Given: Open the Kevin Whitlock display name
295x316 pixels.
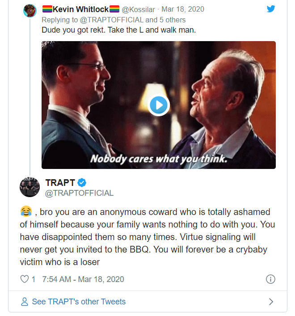Looking at the screenshot, I should (x=80, y=9).
